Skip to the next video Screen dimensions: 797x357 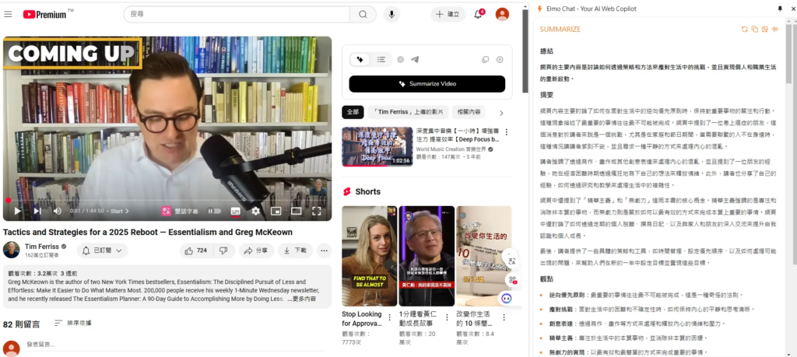37,211
